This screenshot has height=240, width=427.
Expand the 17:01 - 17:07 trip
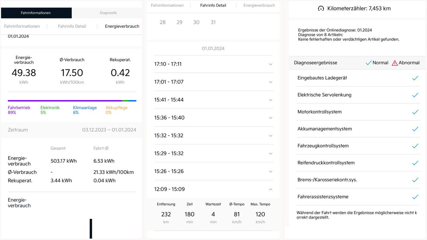click(270, 82)
